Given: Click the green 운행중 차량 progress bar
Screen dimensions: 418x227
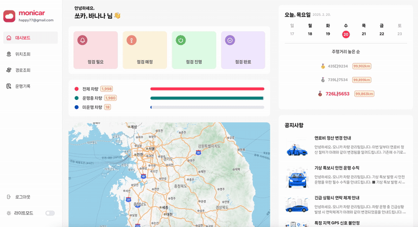Looking at the screenshot, I should [207, 98].
